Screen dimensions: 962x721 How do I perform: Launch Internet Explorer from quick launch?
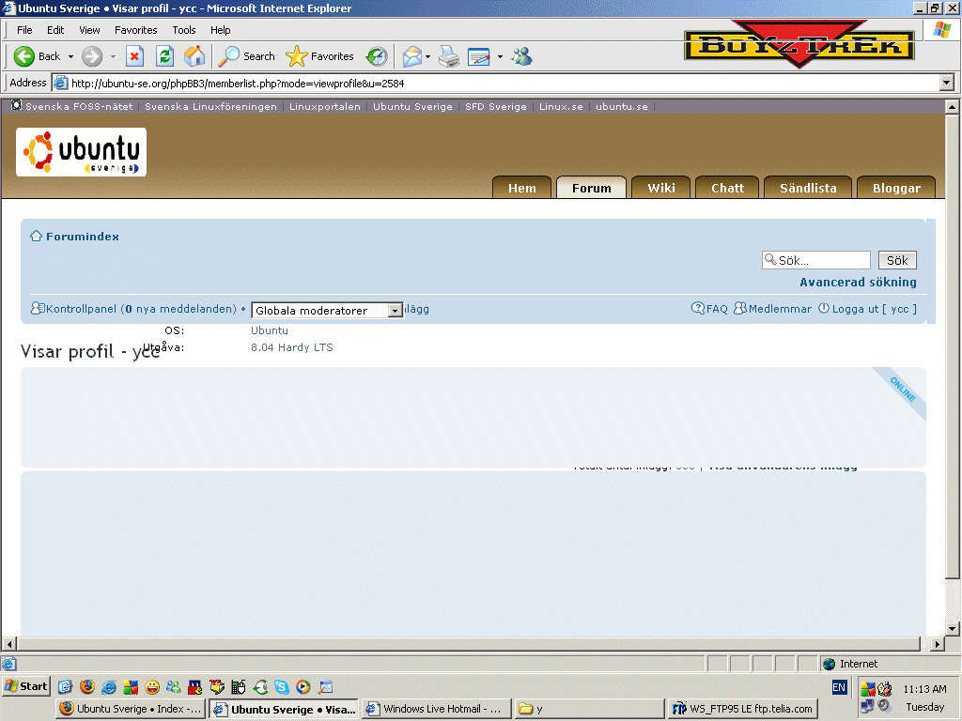(109, 686)
